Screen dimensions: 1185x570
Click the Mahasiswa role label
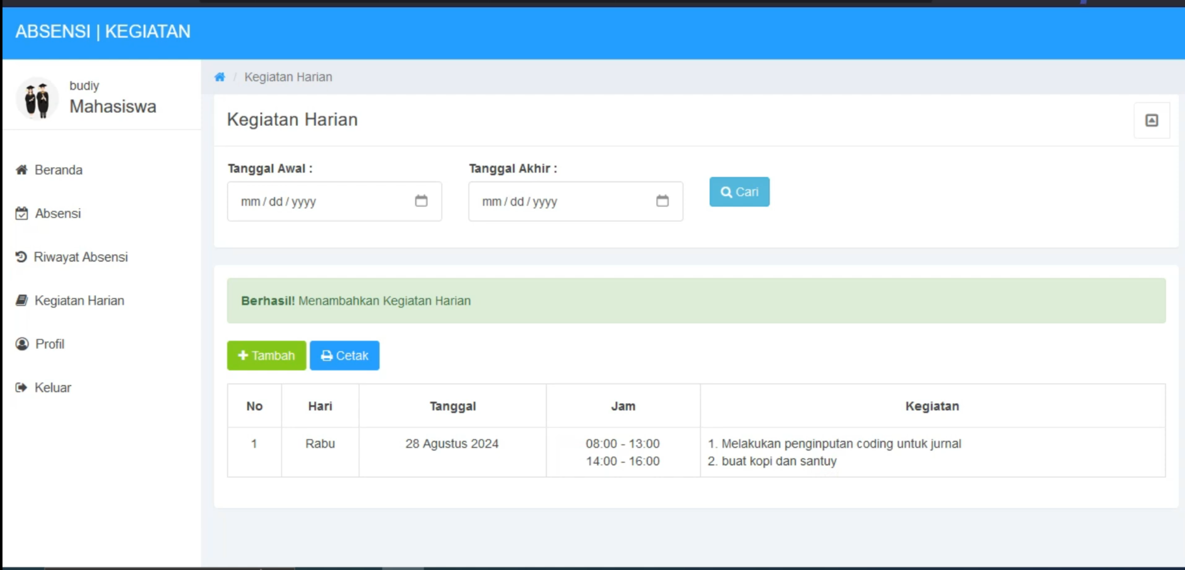(113, 107)
